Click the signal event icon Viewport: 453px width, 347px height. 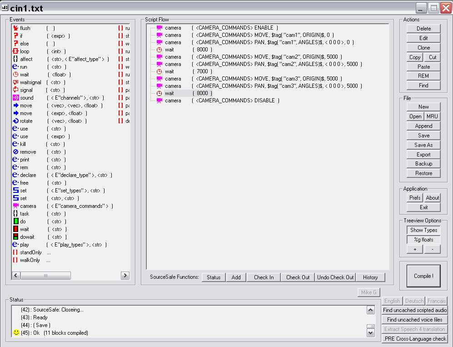[x=15, y=90]
